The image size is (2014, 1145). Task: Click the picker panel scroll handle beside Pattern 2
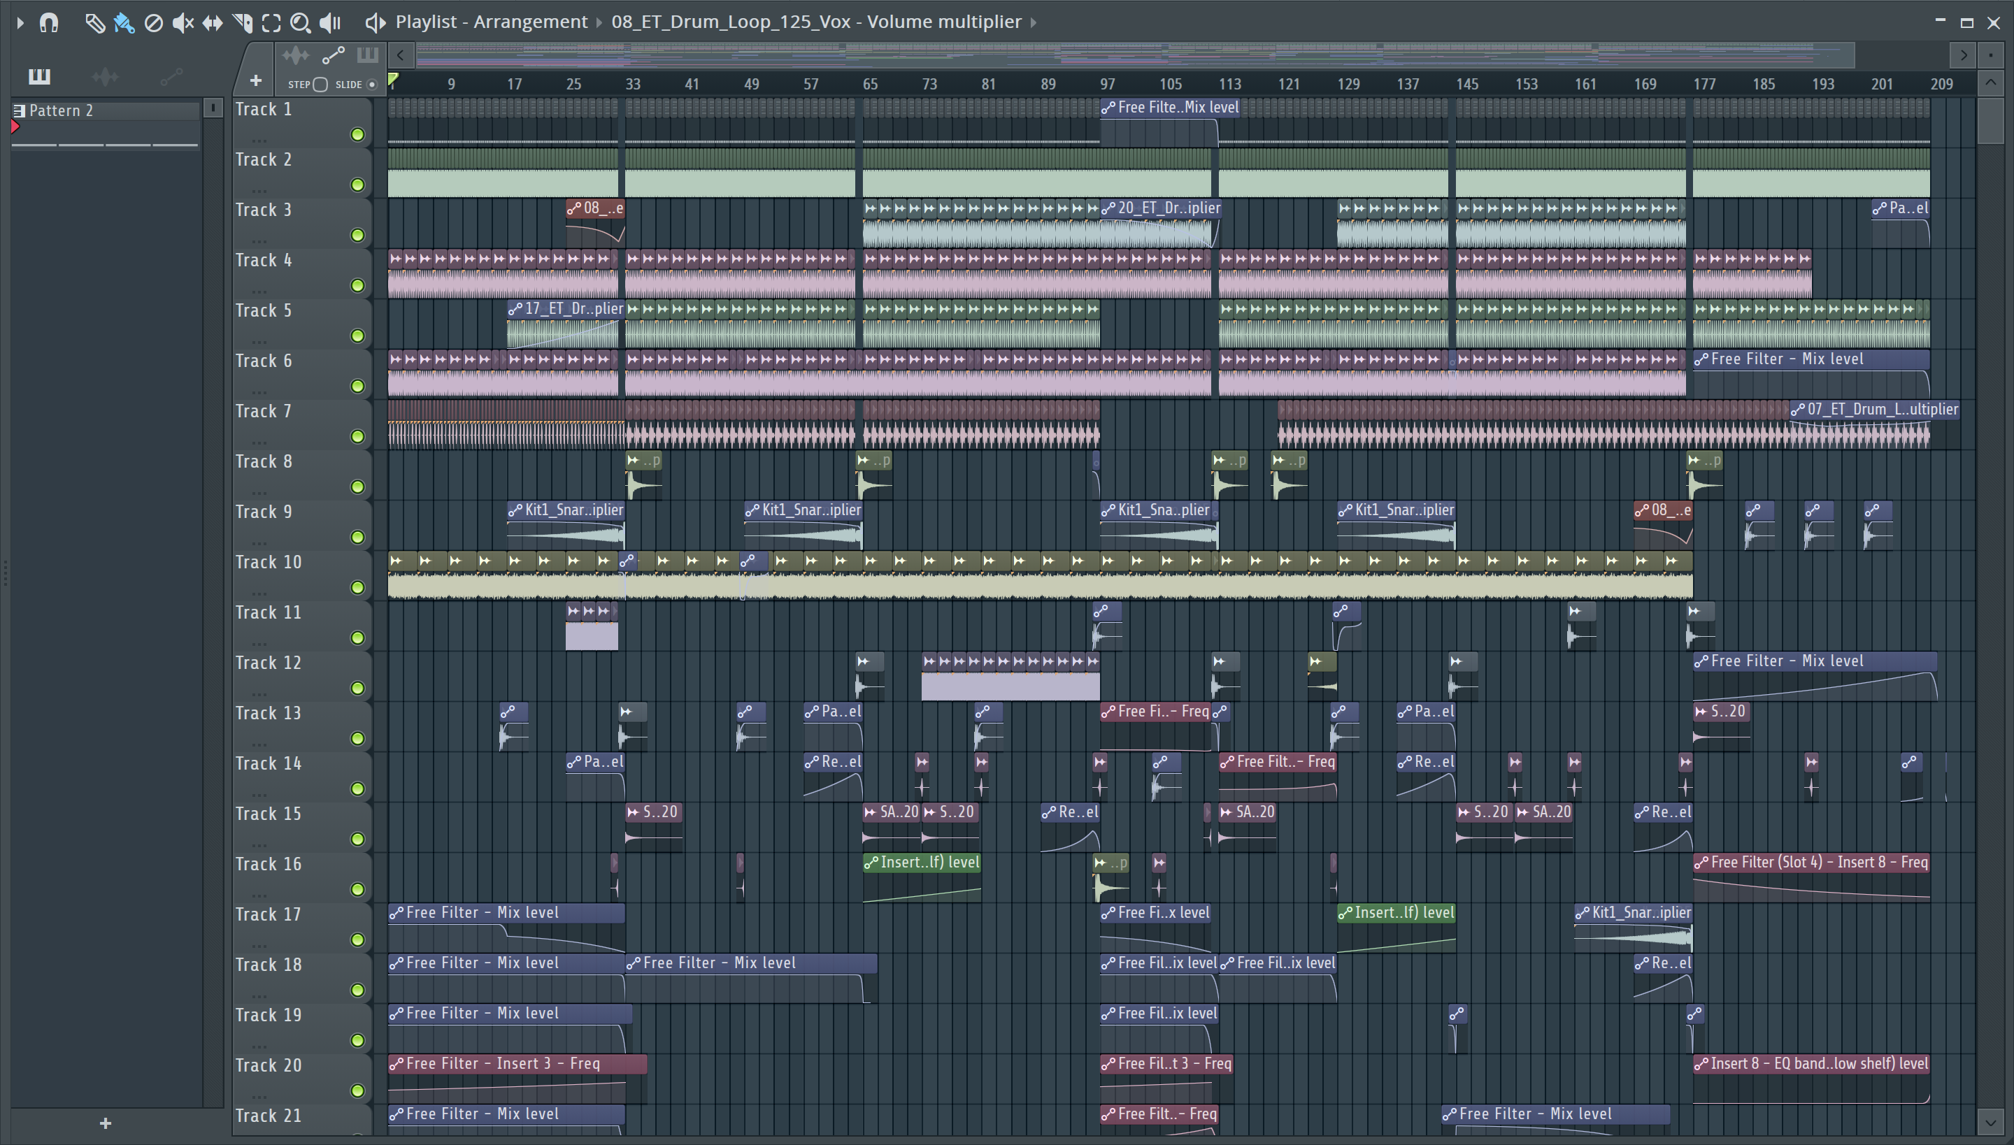(213, 108)
